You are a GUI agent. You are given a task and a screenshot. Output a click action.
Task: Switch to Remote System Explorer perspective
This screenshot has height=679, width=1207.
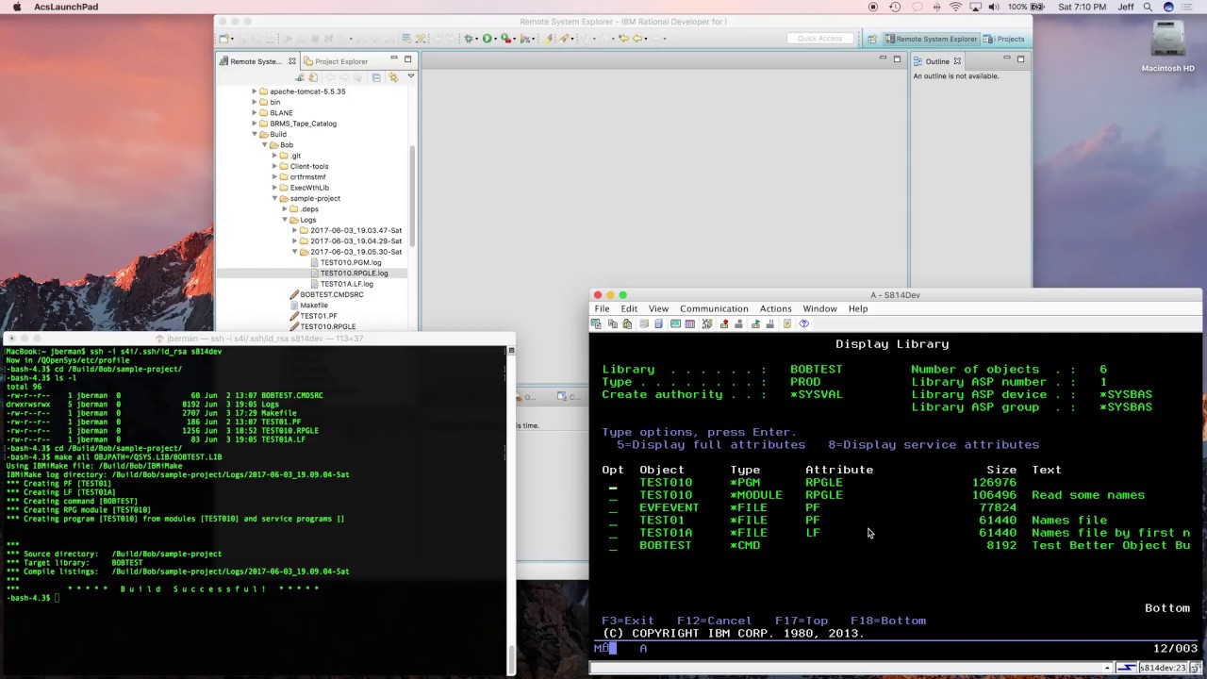(931, 39)
